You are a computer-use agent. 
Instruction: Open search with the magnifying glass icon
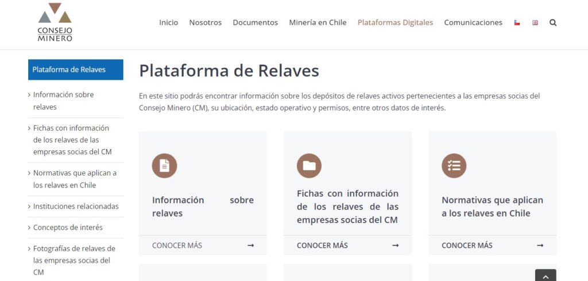[553, 23]
